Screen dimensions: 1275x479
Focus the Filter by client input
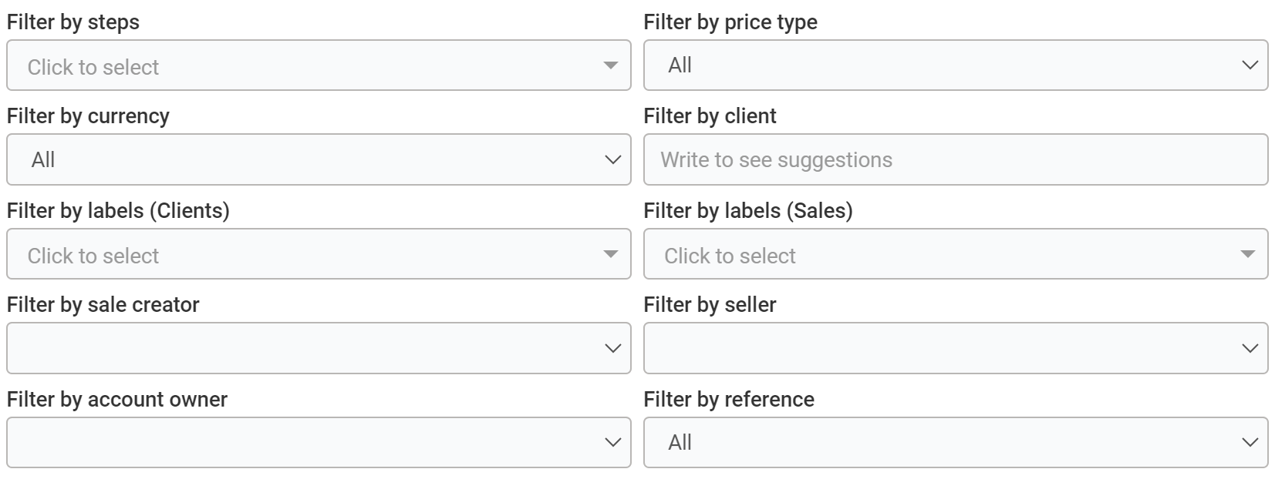pyautogui.click(x=955, y=159)
